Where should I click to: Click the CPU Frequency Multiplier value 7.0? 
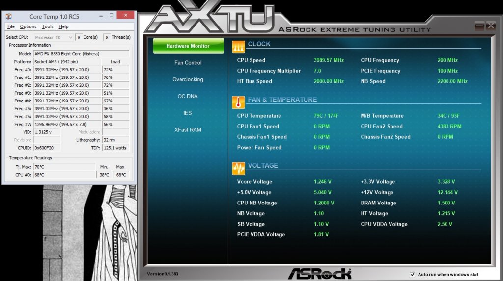coord(317,71)
